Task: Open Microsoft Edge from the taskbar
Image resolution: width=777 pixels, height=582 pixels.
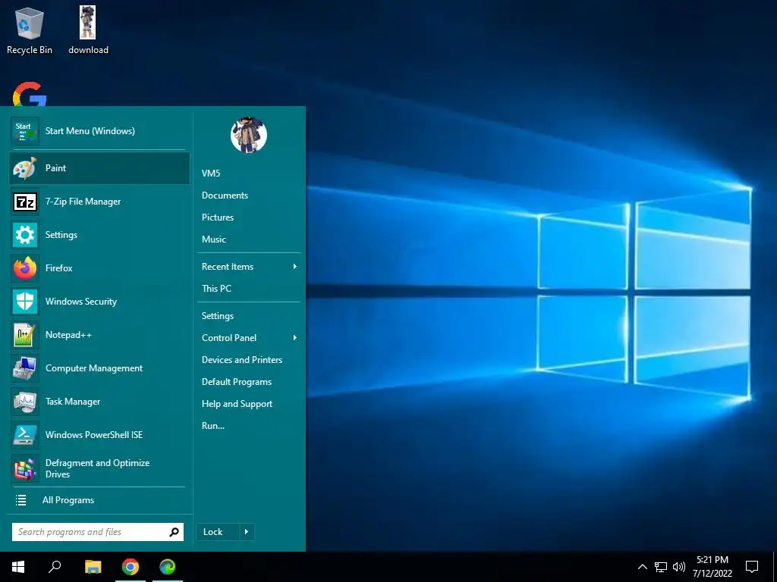Action: [168, 567]
